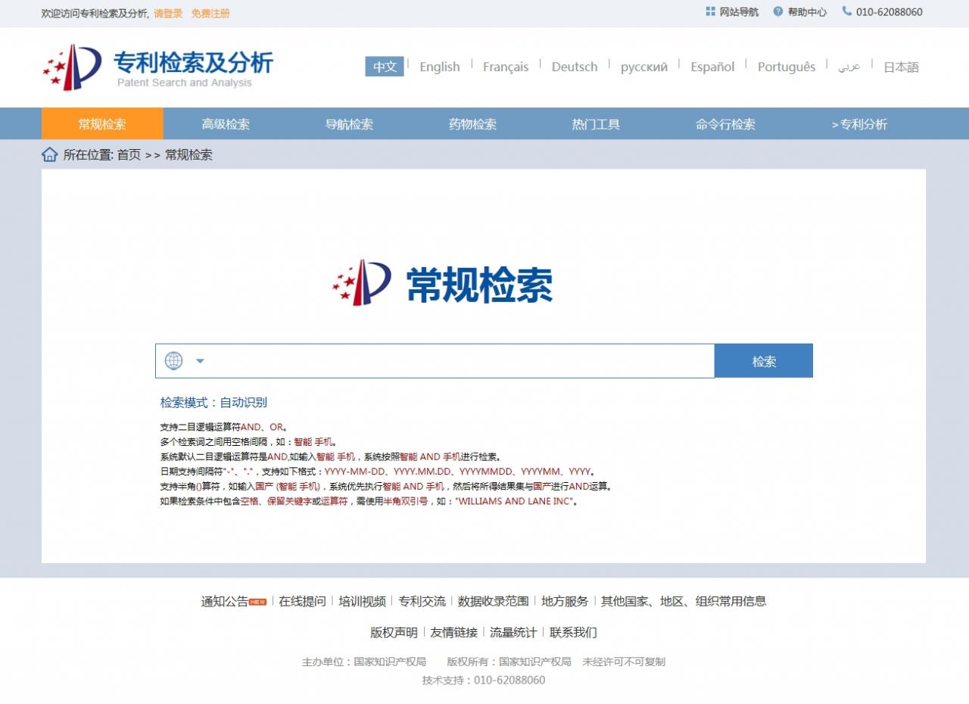The image size is (969, 704).
Task: Switch language to Deutsch
Action: pyautogui.click(x=575, y=67)
